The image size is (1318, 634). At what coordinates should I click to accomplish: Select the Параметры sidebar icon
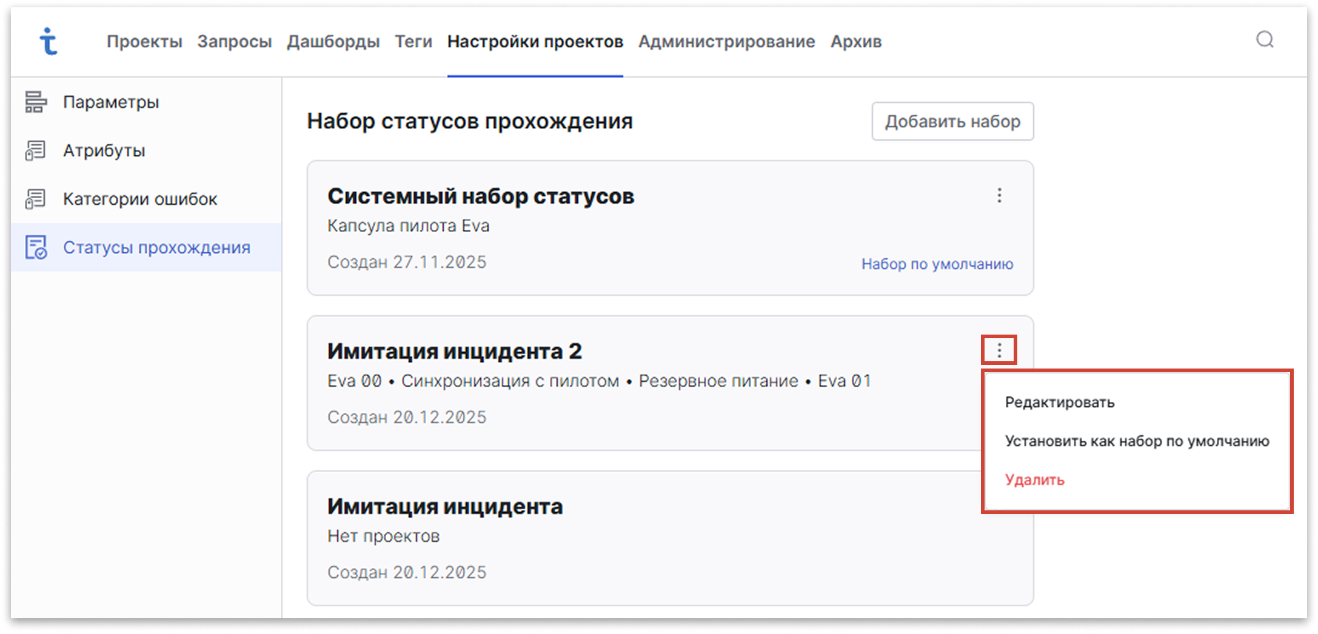(x=35, y=102)
